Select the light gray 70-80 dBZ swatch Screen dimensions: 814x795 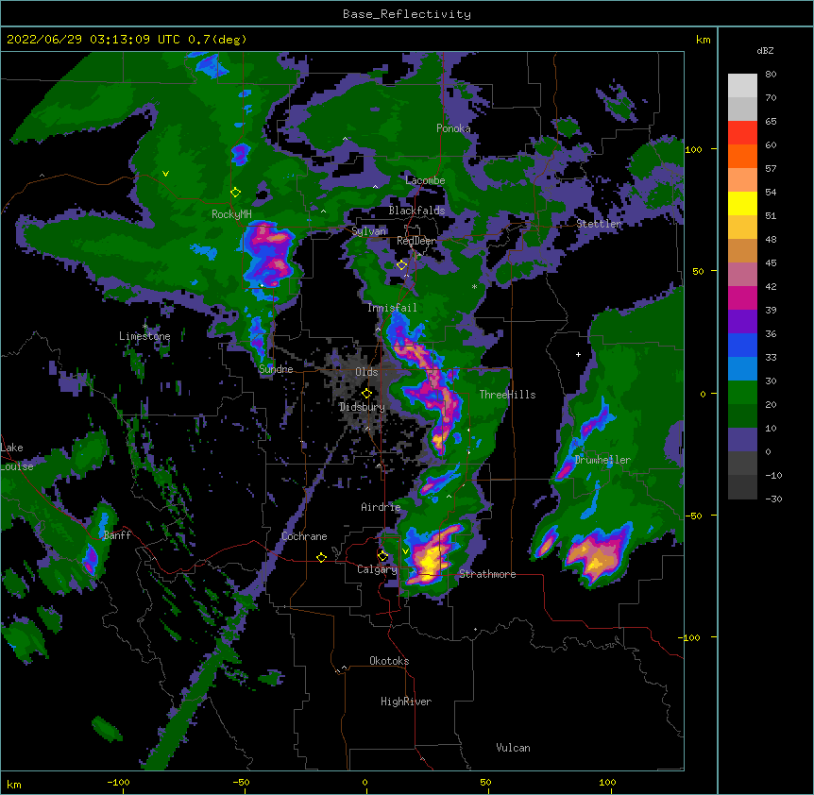(x=742, y=86)
